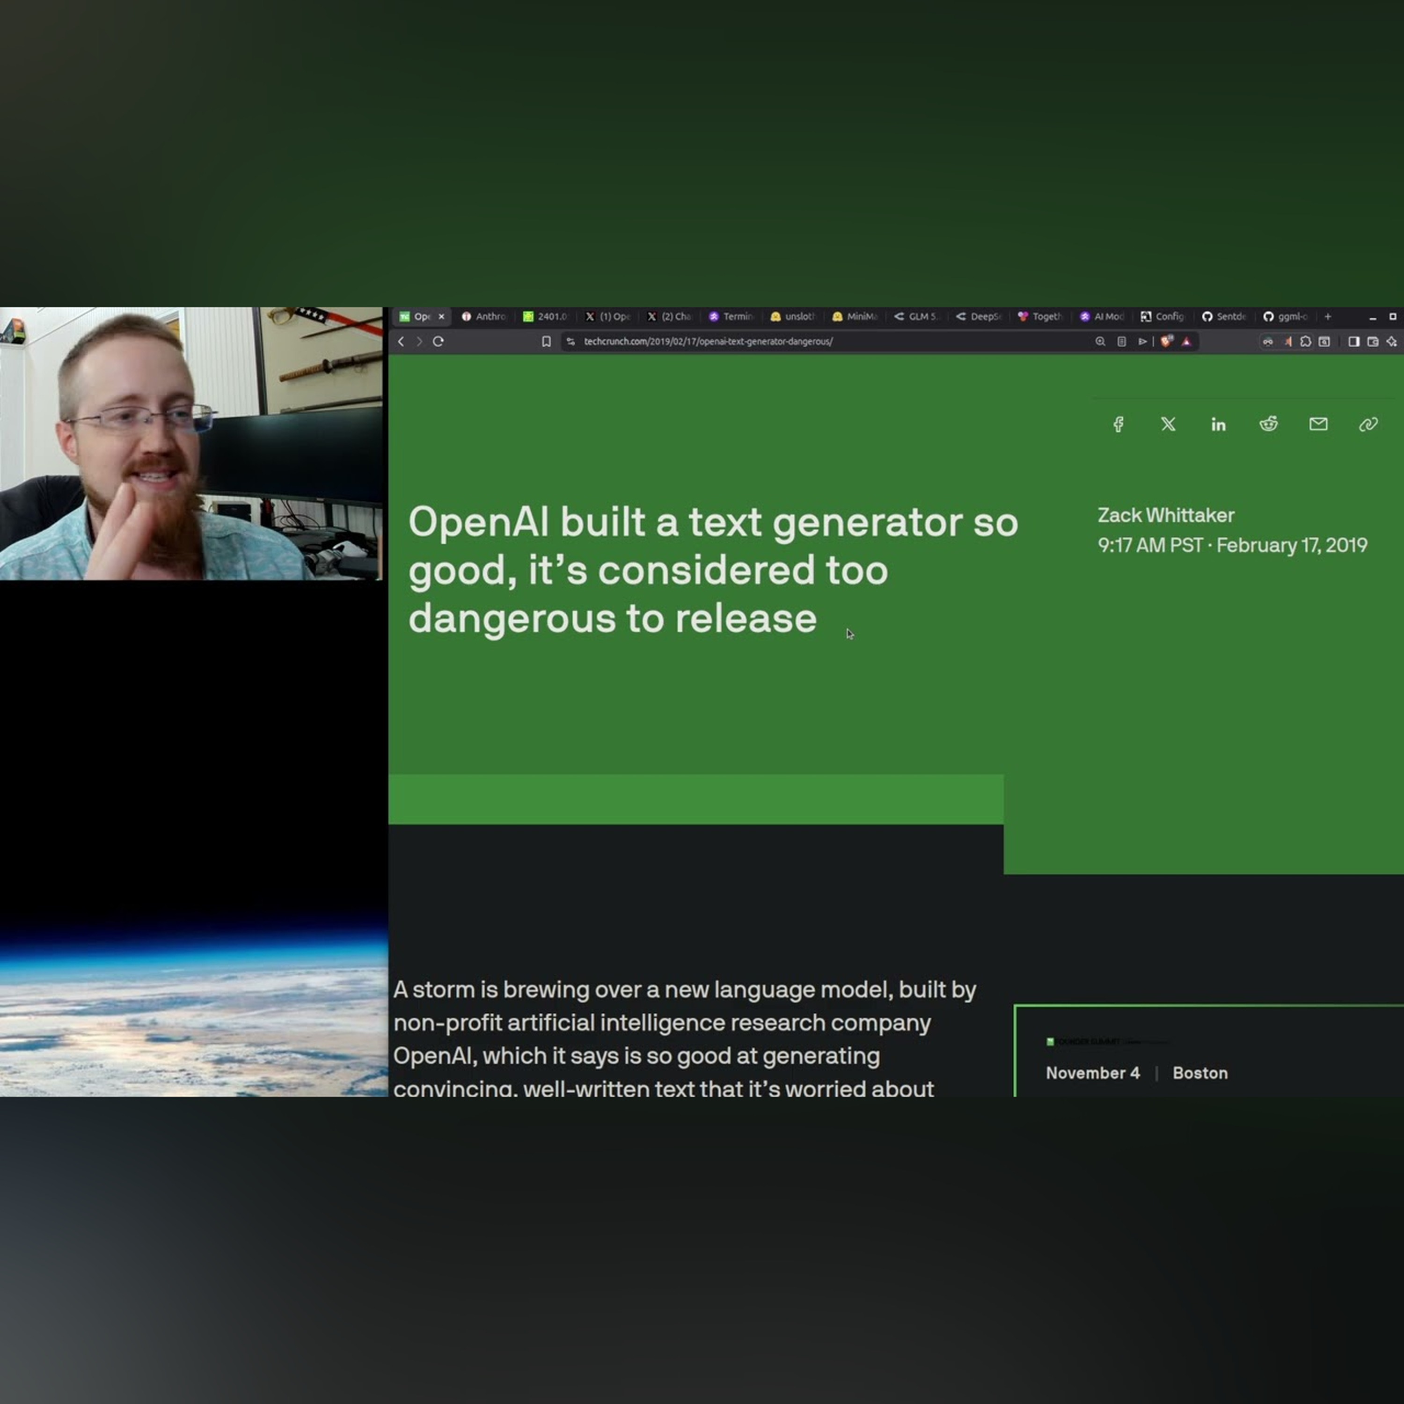Open author Zack Whittaker's link

(1166, 515)
